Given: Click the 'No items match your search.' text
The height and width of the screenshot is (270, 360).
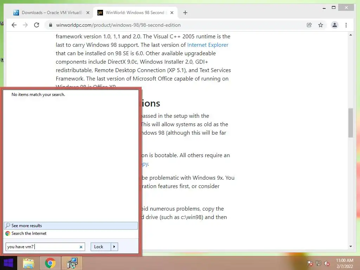Looking at the screenshot, I should (x=38, y=95).
